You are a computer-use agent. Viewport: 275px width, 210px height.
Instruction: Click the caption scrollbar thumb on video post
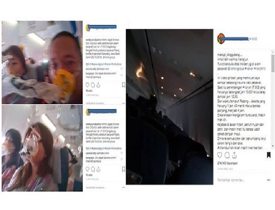click(273, 63)
